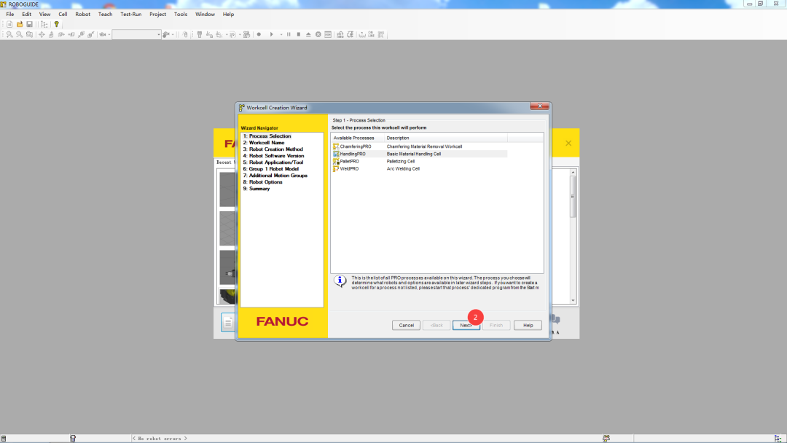This screenshot has height=443, width=787.
Task: Close the yellow start window behind the wizard
Action: coord(568,143)
